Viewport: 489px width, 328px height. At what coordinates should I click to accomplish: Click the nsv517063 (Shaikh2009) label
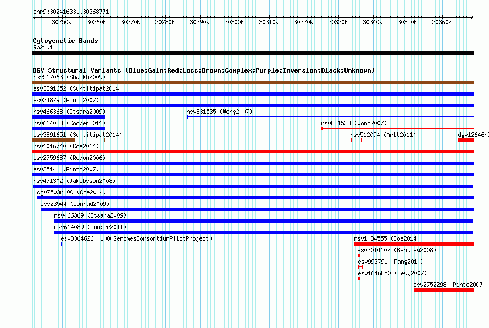pos(69,77)
